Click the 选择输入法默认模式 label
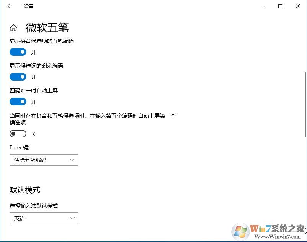 [x=34, y=206]
